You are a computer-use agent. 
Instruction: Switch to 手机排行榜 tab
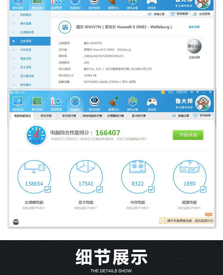pos(69,116)
